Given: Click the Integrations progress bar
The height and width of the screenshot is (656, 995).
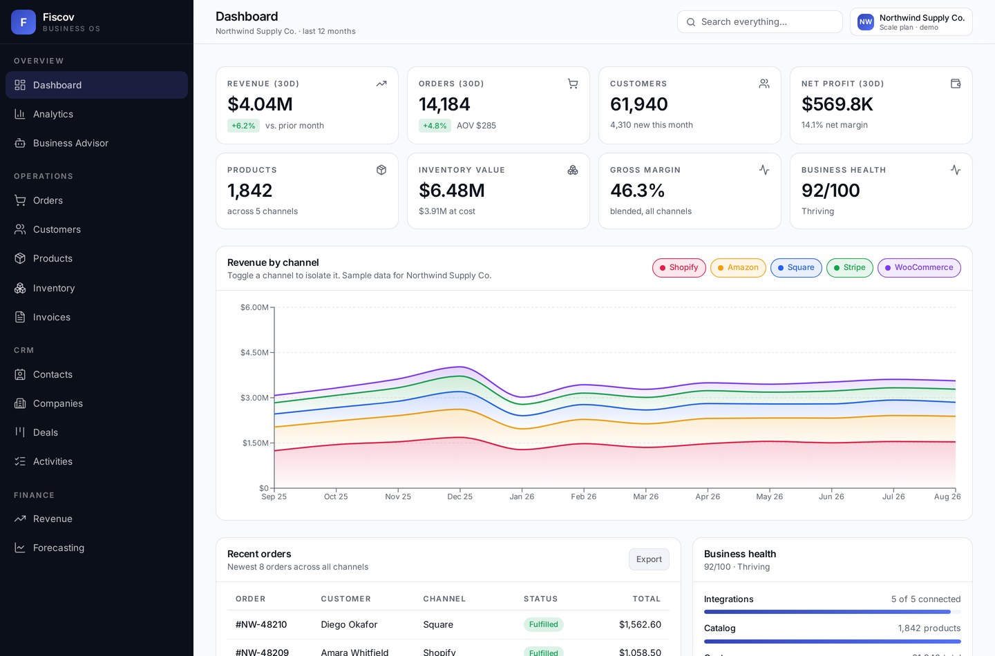Looking at the screenshot, I should [833, 612].
